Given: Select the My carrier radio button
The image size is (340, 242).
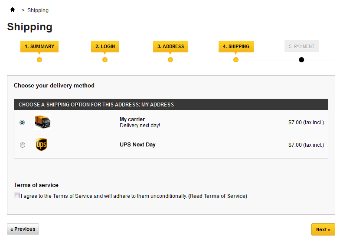Looking at the screenshot, I should pos(23,123).
